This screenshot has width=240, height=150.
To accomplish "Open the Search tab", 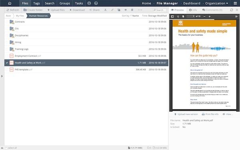I will (x=50, y=3).
